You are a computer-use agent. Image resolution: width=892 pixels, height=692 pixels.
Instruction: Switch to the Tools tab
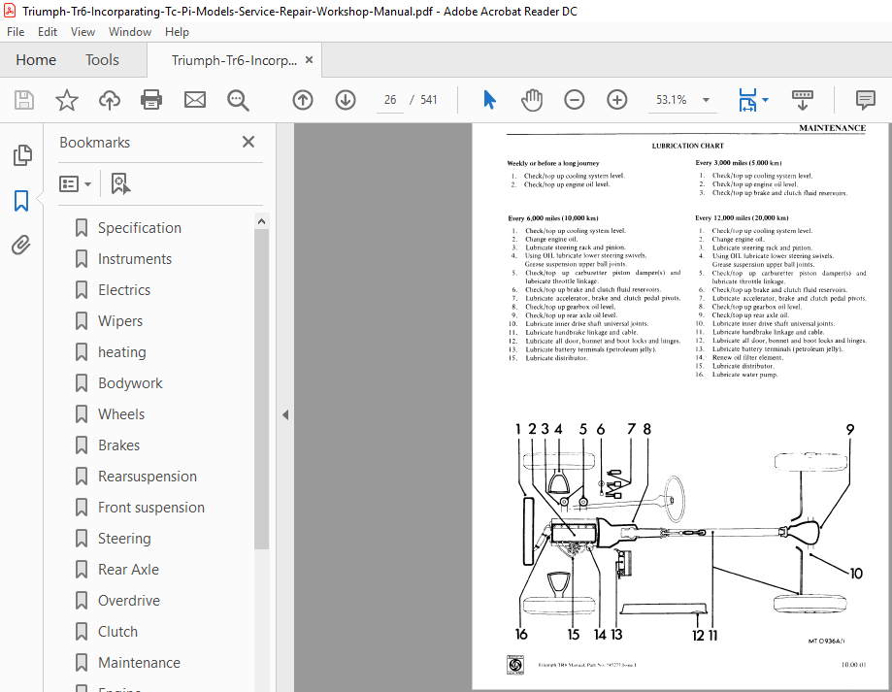click(102, 60)
